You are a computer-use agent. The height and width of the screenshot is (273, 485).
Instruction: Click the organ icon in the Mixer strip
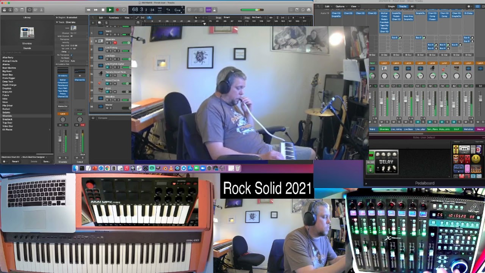(x=457, y=68)
